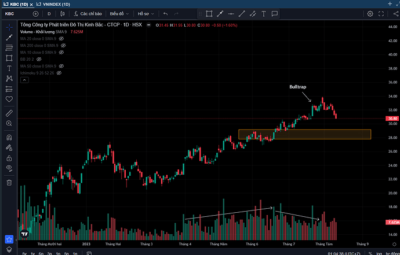Open the Fibonacci/horizontal lines tool group
This screenshot has height=255, width=400.
pyautogui.click(x=9, y=47)
